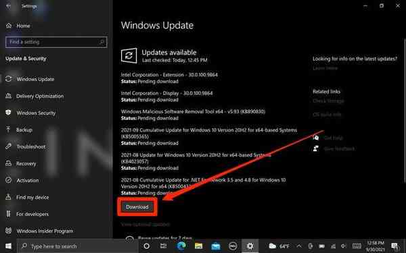Screen dimensions: 406x253
Task: Open Windows Security shield item
Action: [x=30, y=113]
